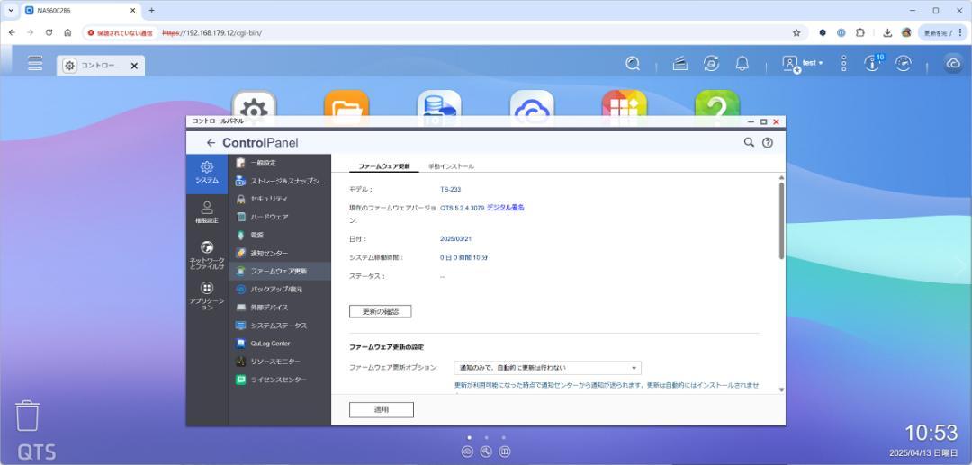Viewport: 972px width, 465px height.
Task: Open the QTS search magnifier in top bar
Action: pyautogui.click(x=633, y=63)
